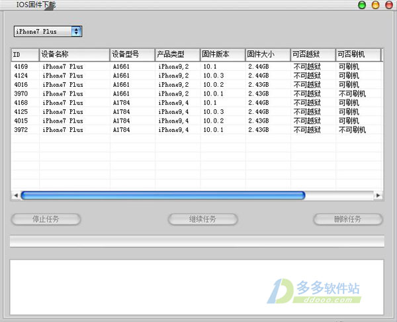Viewport: 397px width, 322px height.
Task: Select the row with ID 3972
Action: pos(197,130)
